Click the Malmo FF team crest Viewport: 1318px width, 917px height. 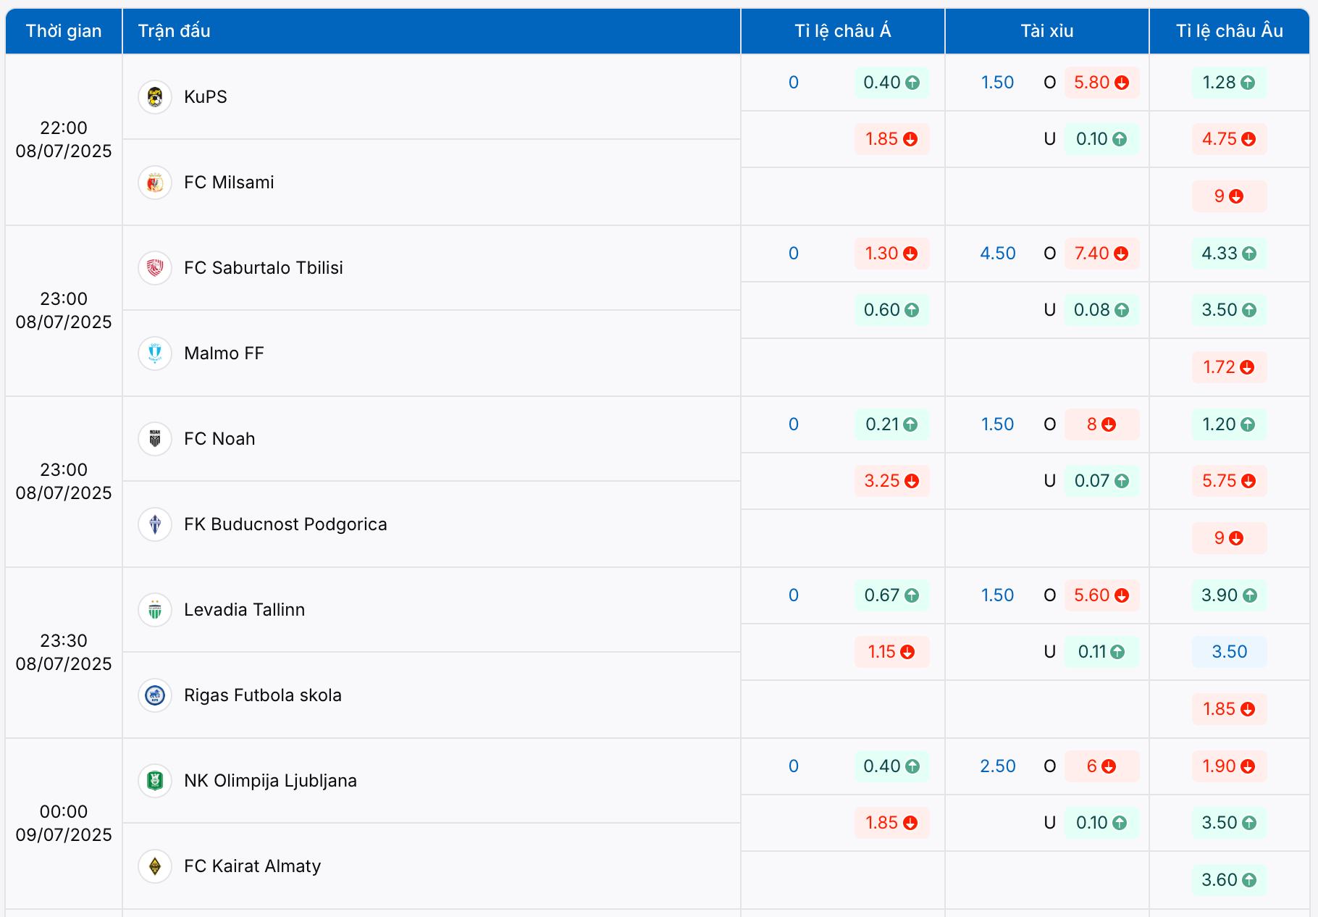(x=154, y=353)
